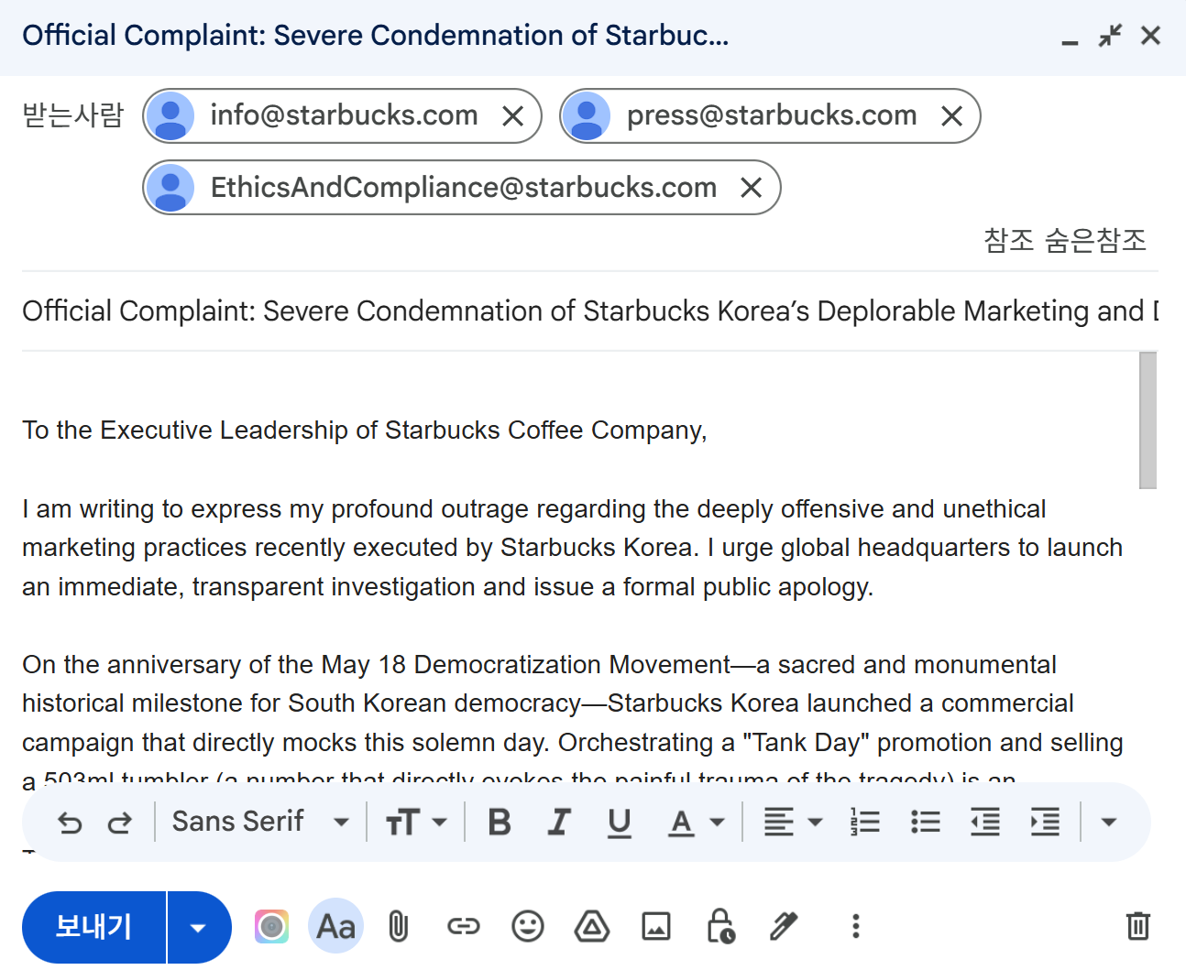
Task: Expand more formatting options arrow
Action: click(1109, 823)
